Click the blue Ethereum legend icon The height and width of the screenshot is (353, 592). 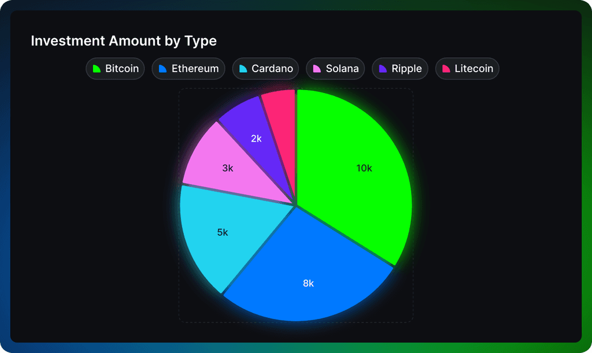click(x=162, y=69)
